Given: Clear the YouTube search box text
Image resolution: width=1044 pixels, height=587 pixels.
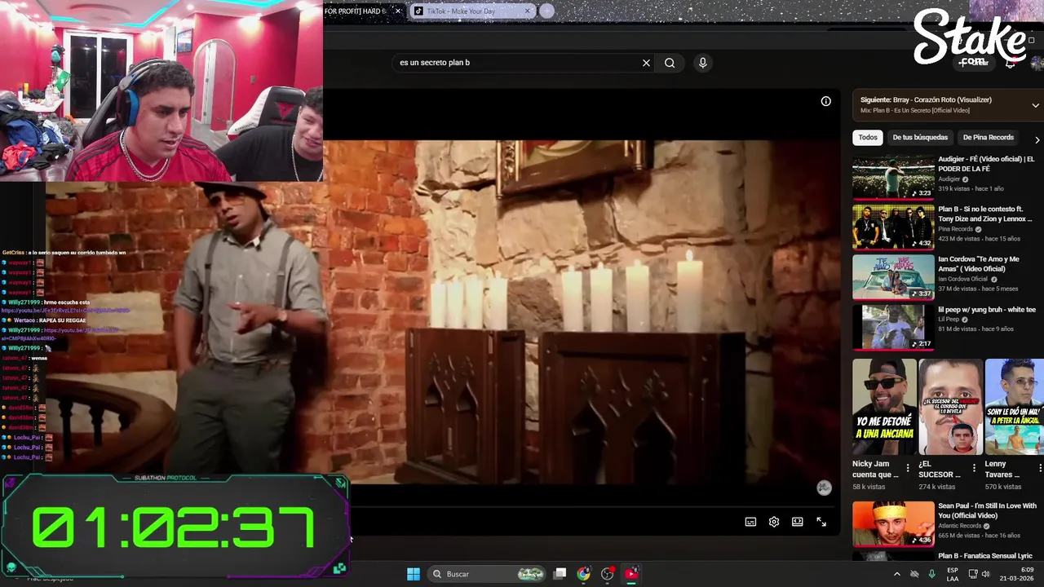Looking at the screenshot, I should (646, 63).
